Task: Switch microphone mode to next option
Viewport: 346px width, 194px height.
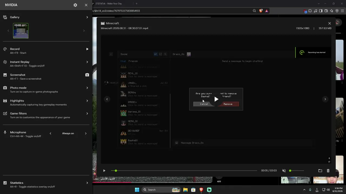Action: pyautogui.click(x=86, y=133)
